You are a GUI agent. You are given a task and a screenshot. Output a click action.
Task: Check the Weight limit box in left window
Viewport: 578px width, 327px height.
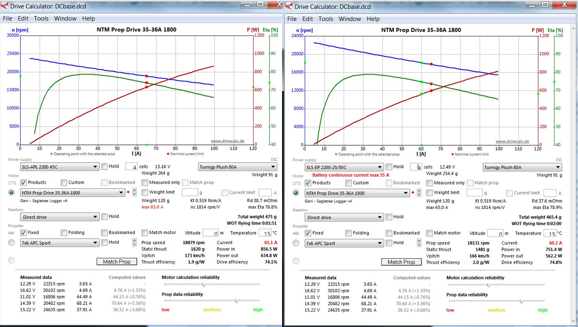click(x=145, y=192)
